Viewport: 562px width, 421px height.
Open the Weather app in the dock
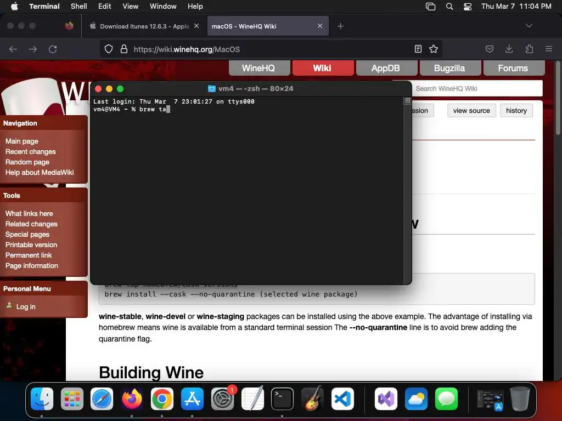[x=416, y=399]
